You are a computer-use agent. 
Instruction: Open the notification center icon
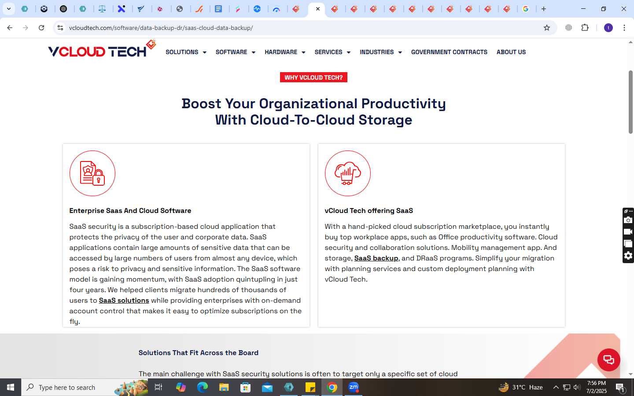[x=620, y=388]
